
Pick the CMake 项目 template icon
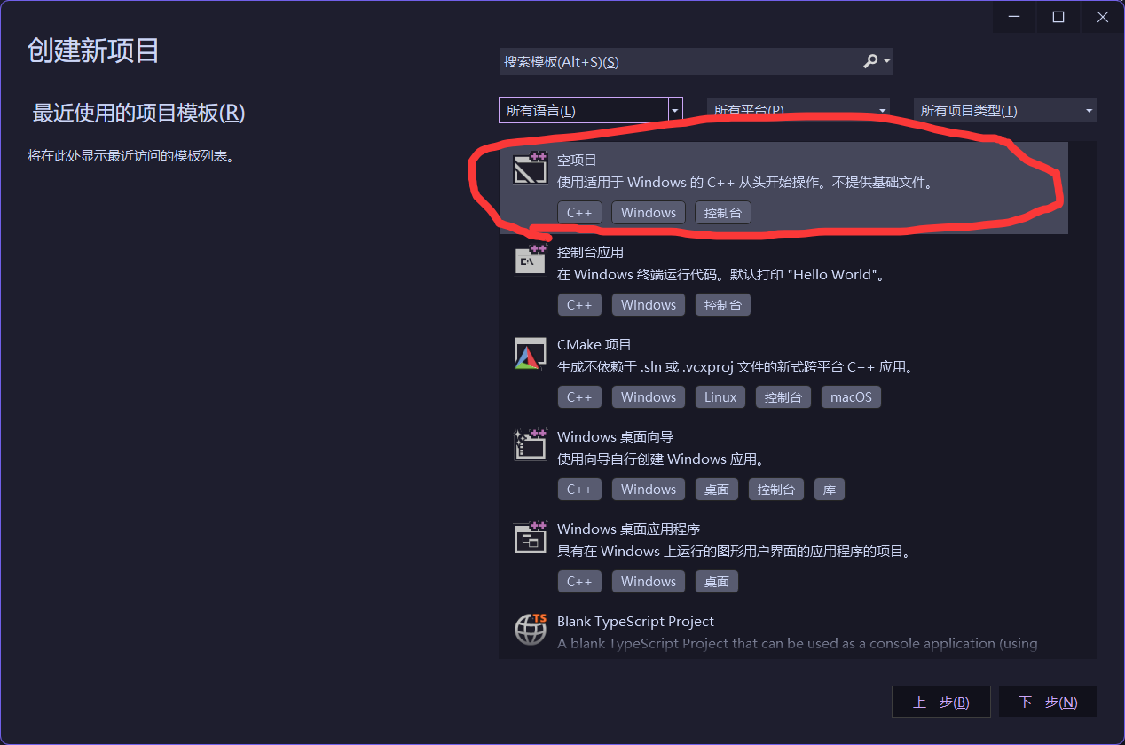tap(531, 353)
